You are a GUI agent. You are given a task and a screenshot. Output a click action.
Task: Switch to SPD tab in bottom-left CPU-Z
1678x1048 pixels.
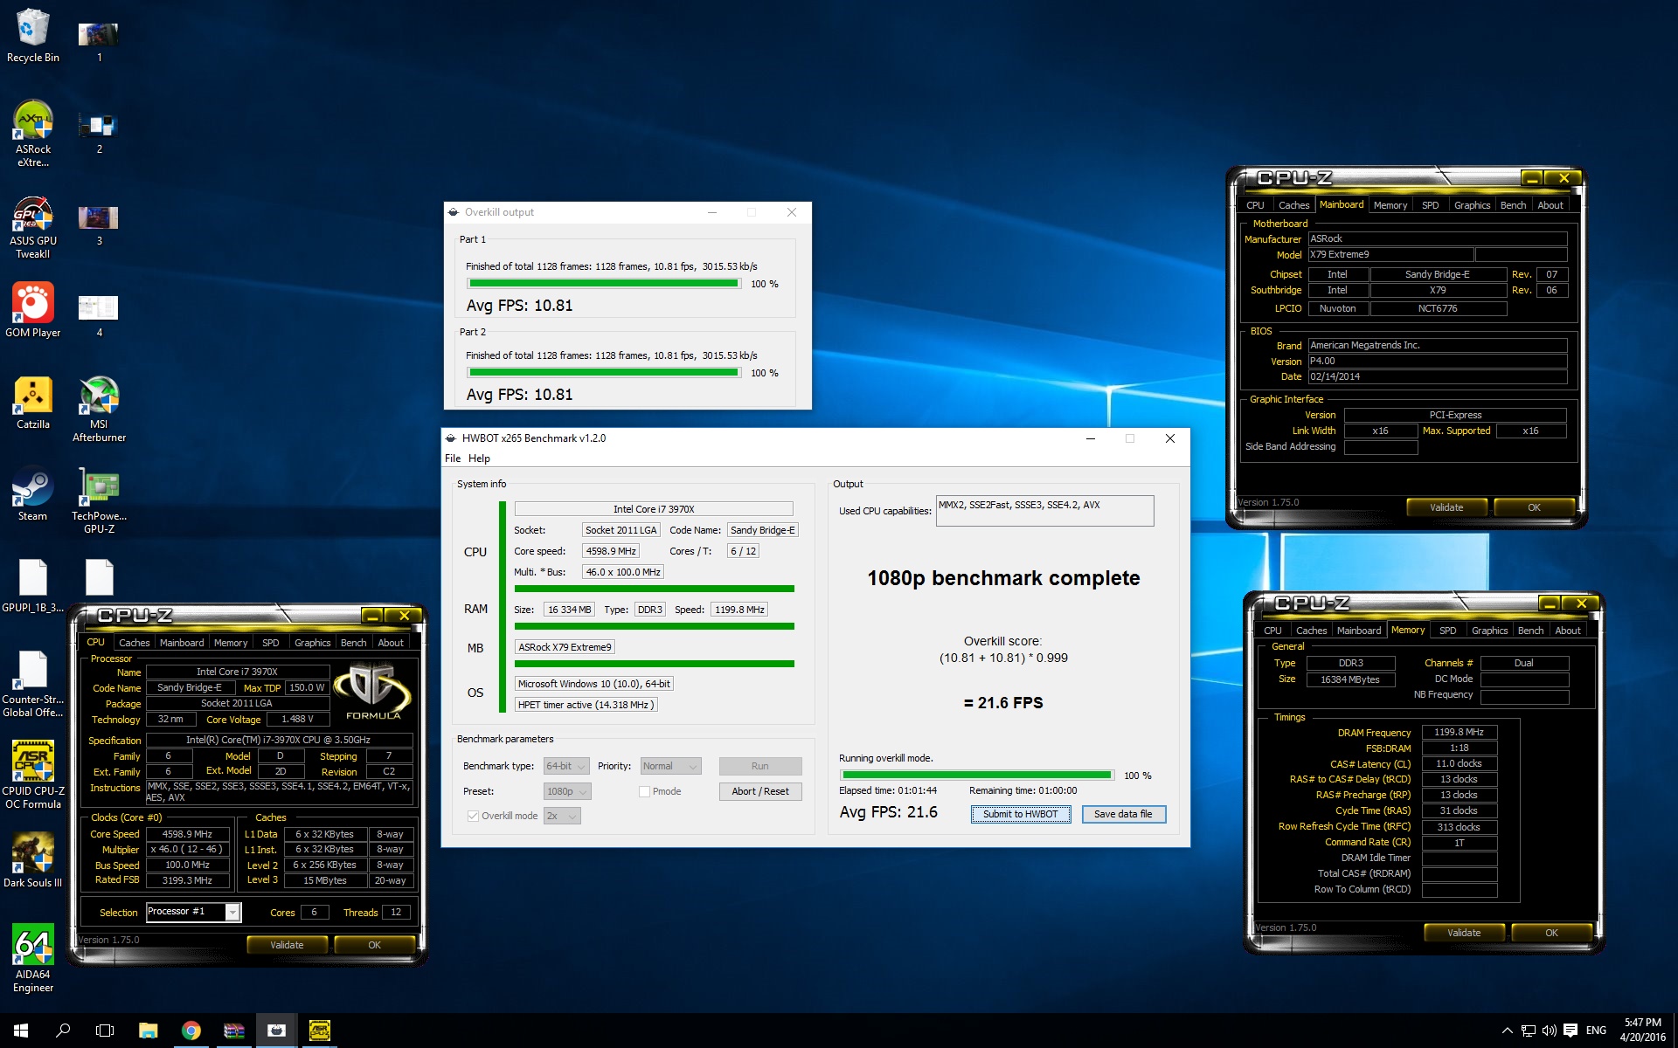pyautogui.click(x=271, y=642)
